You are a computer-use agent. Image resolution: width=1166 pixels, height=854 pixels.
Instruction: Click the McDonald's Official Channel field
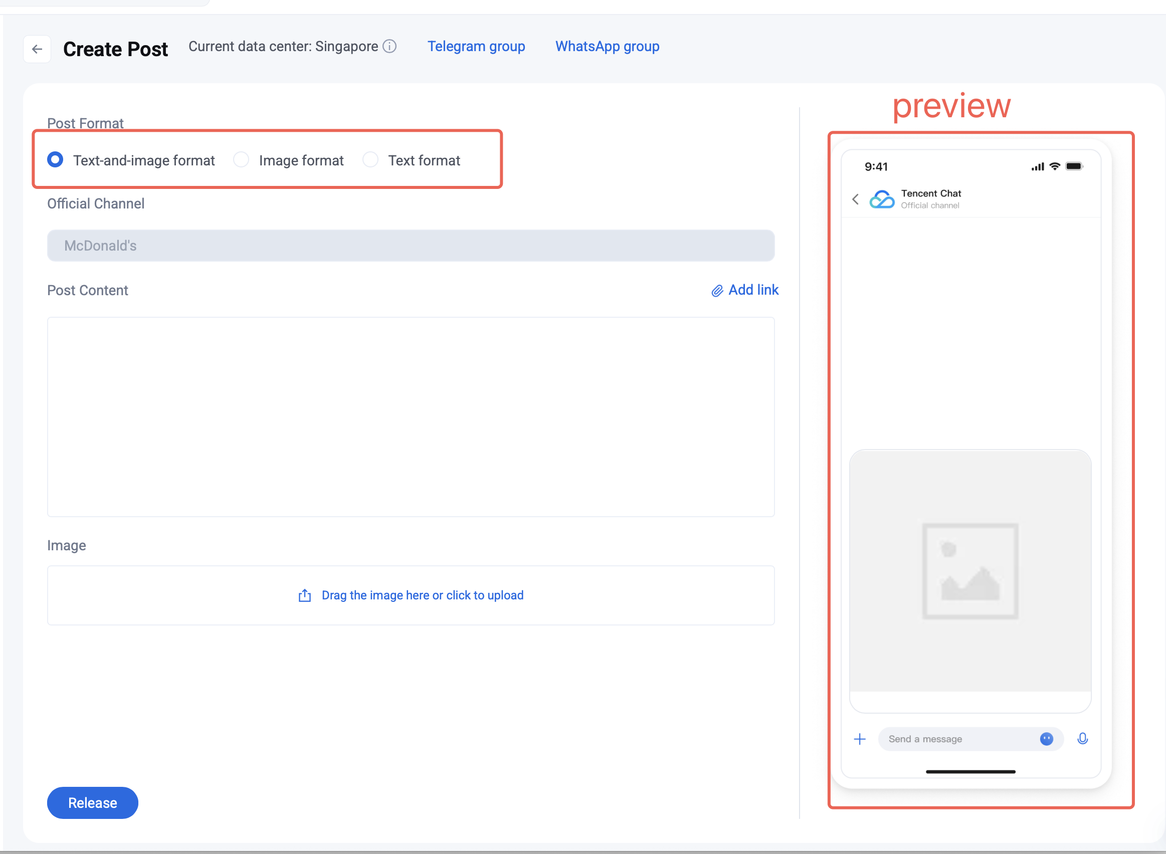coord(411,246)
